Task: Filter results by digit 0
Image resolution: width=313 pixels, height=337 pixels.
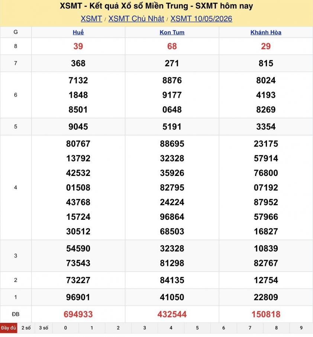Action: (65, 328)
